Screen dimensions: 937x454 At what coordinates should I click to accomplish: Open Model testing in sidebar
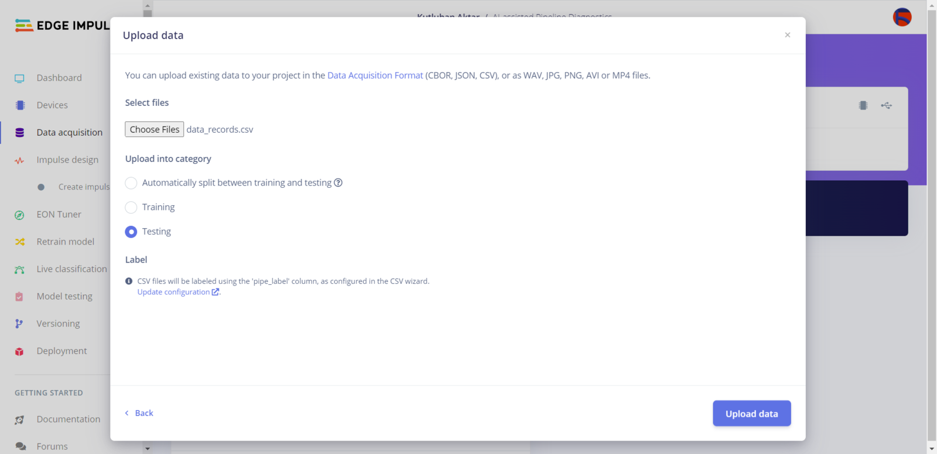(64, 296)
